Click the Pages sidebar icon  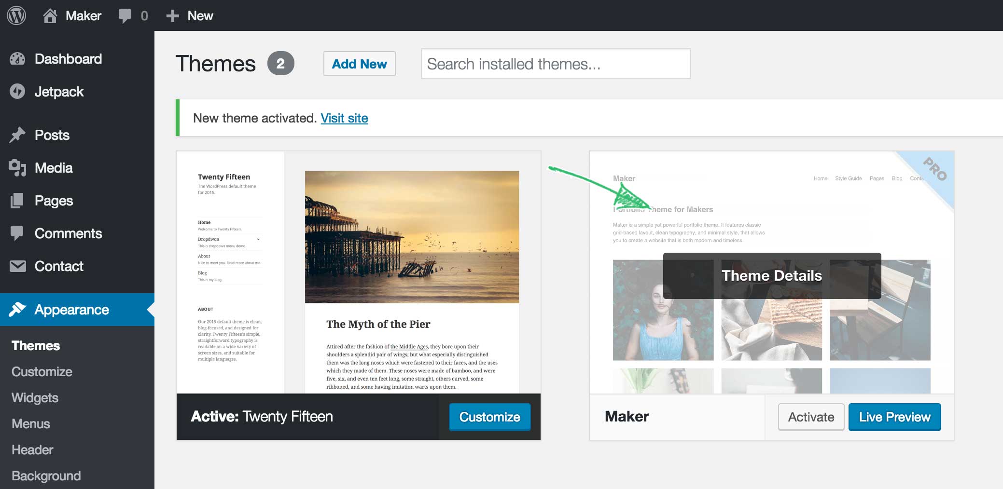pos(17,201)
